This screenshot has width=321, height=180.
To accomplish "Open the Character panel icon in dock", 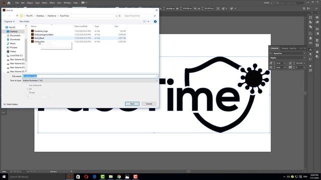I will pyautogui.click(x=310, y=49).
